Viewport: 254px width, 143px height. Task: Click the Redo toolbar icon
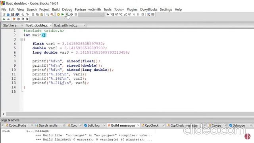(27, 14)
